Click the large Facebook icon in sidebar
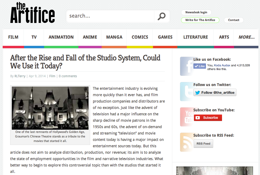 click(x=186, y=66)
